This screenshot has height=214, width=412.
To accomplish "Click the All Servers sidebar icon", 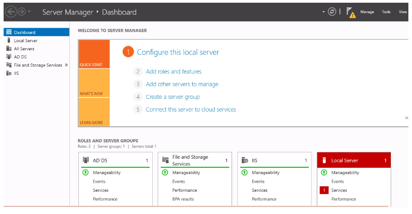I will [x=9, y=49].
